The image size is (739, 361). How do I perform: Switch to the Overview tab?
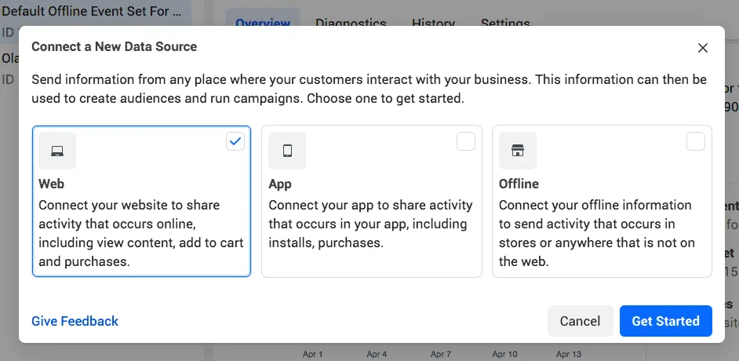(263, 23)
